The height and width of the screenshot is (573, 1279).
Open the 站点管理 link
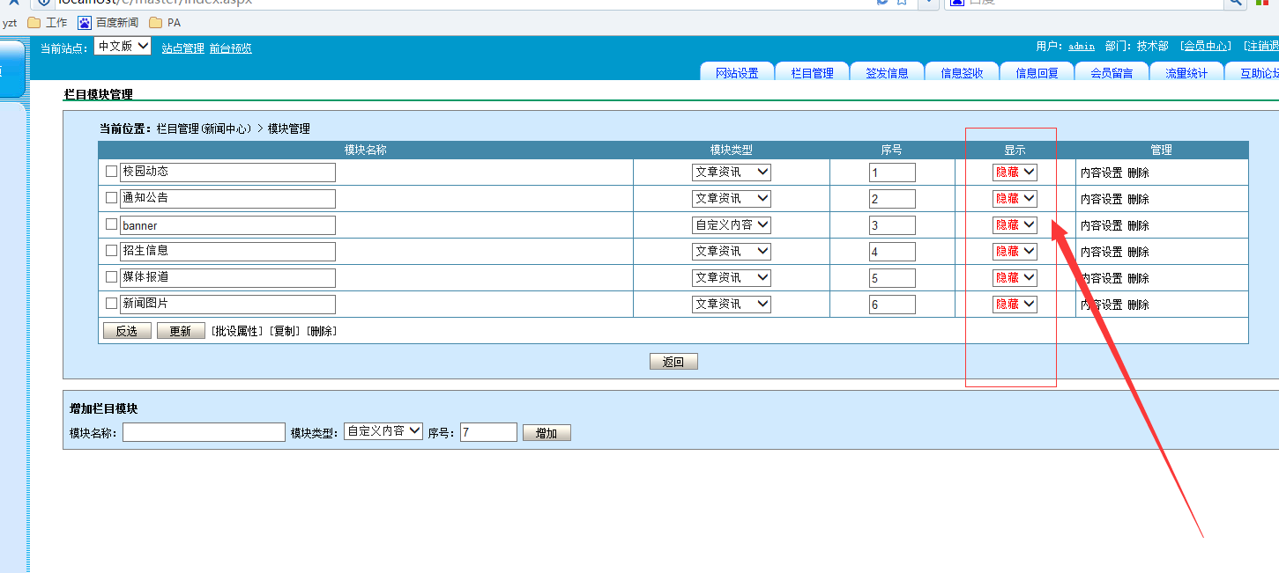coord(182,48)
